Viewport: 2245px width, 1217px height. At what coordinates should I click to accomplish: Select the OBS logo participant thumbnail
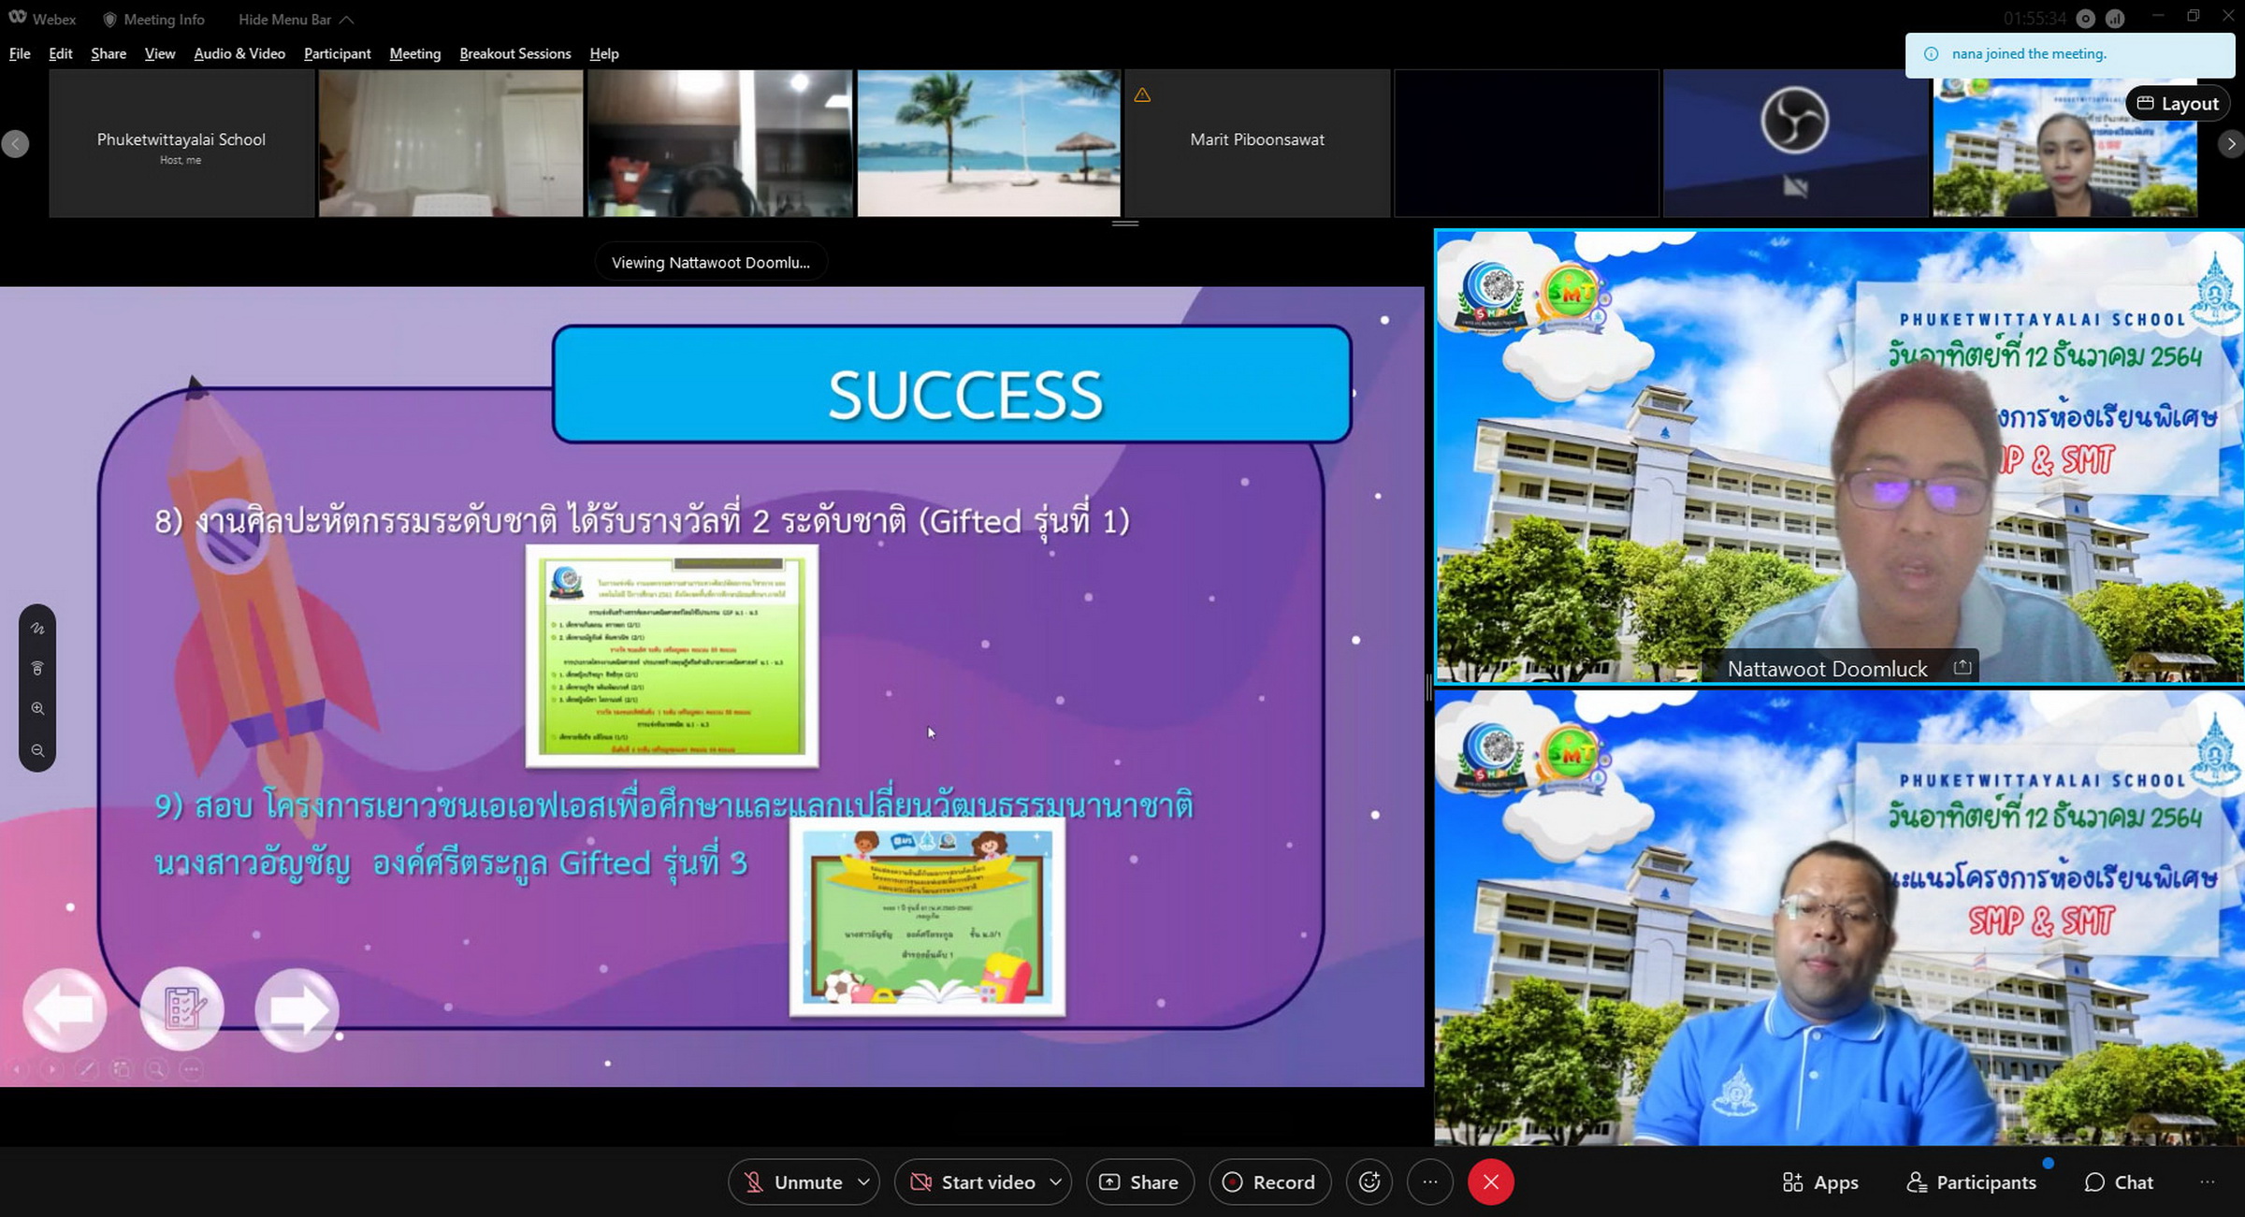1796,143
